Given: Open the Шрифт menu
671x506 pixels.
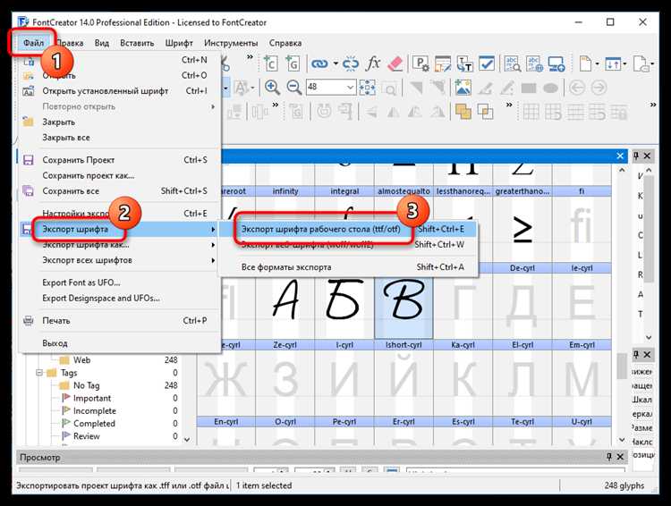Looking at the screenshot, I should 179,43.
